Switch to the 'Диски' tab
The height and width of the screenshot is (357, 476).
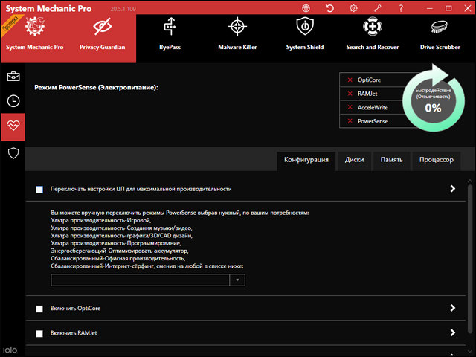click(x=354, y=160)
